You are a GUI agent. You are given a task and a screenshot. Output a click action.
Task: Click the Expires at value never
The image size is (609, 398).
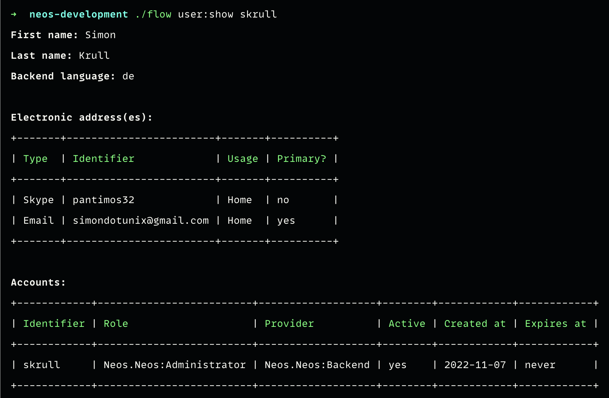coord(540,365)
